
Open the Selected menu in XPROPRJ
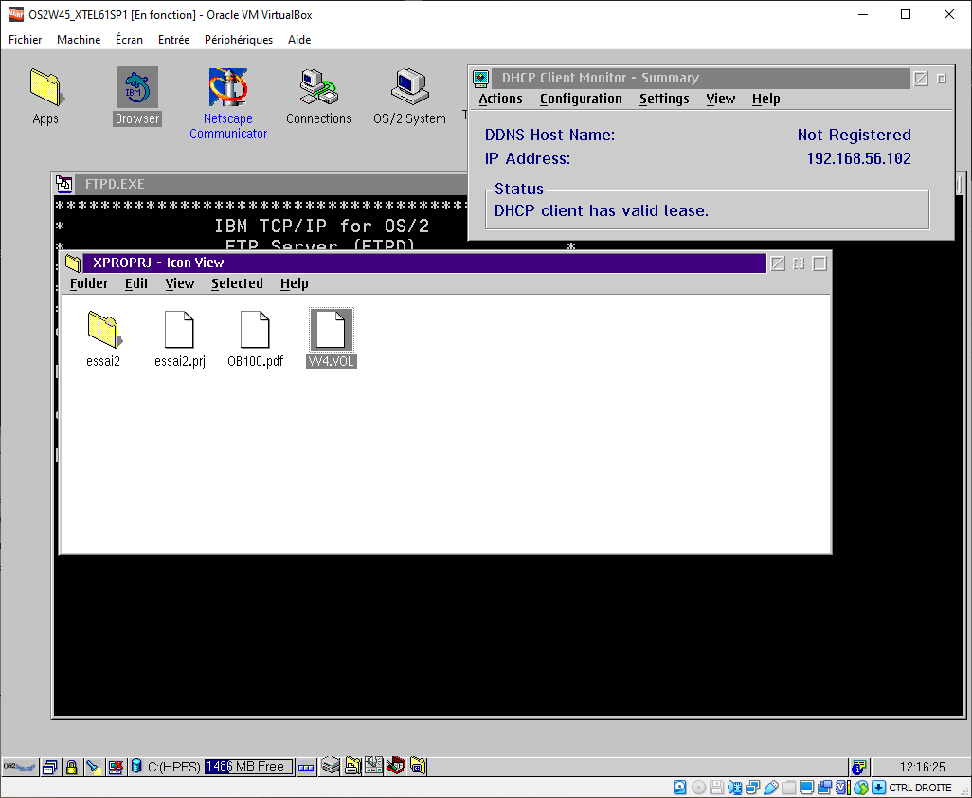[237, 283]
